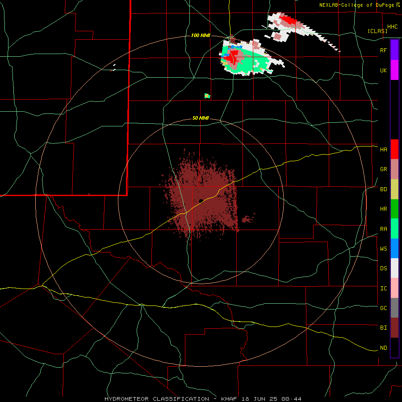
Task: Click the HHC product label
Action: pyautogui.click(x=392, y=27)
